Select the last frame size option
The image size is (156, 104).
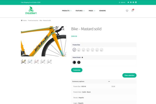[x=101, y=50]
